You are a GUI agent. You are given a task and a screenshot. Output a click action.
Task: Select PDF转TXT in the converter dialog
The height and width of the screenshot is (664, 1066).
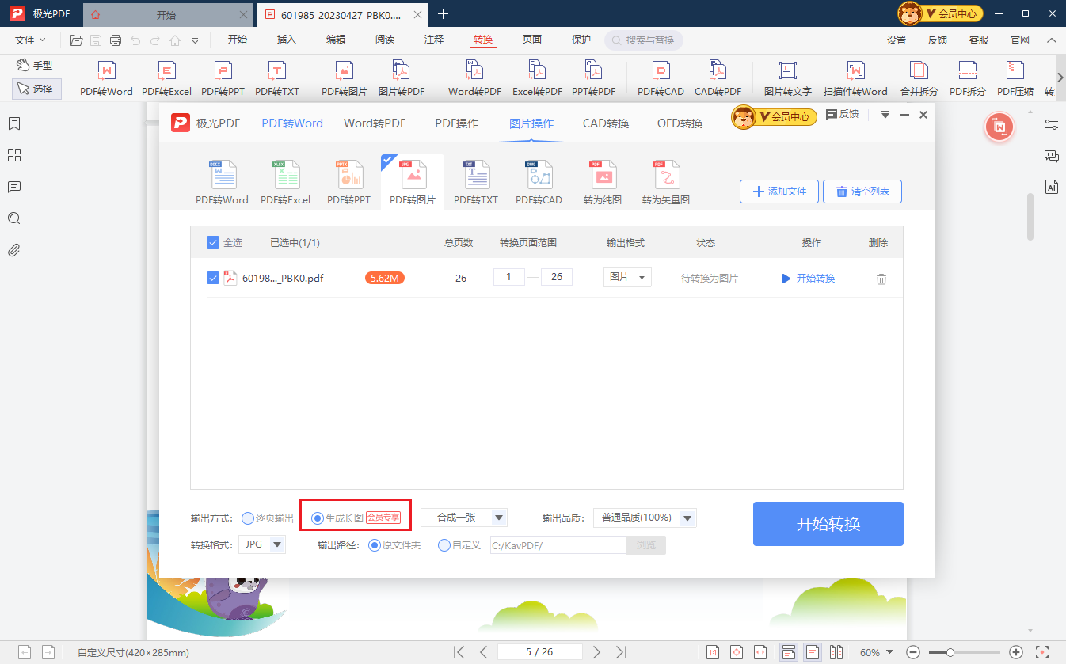(475, 182)
